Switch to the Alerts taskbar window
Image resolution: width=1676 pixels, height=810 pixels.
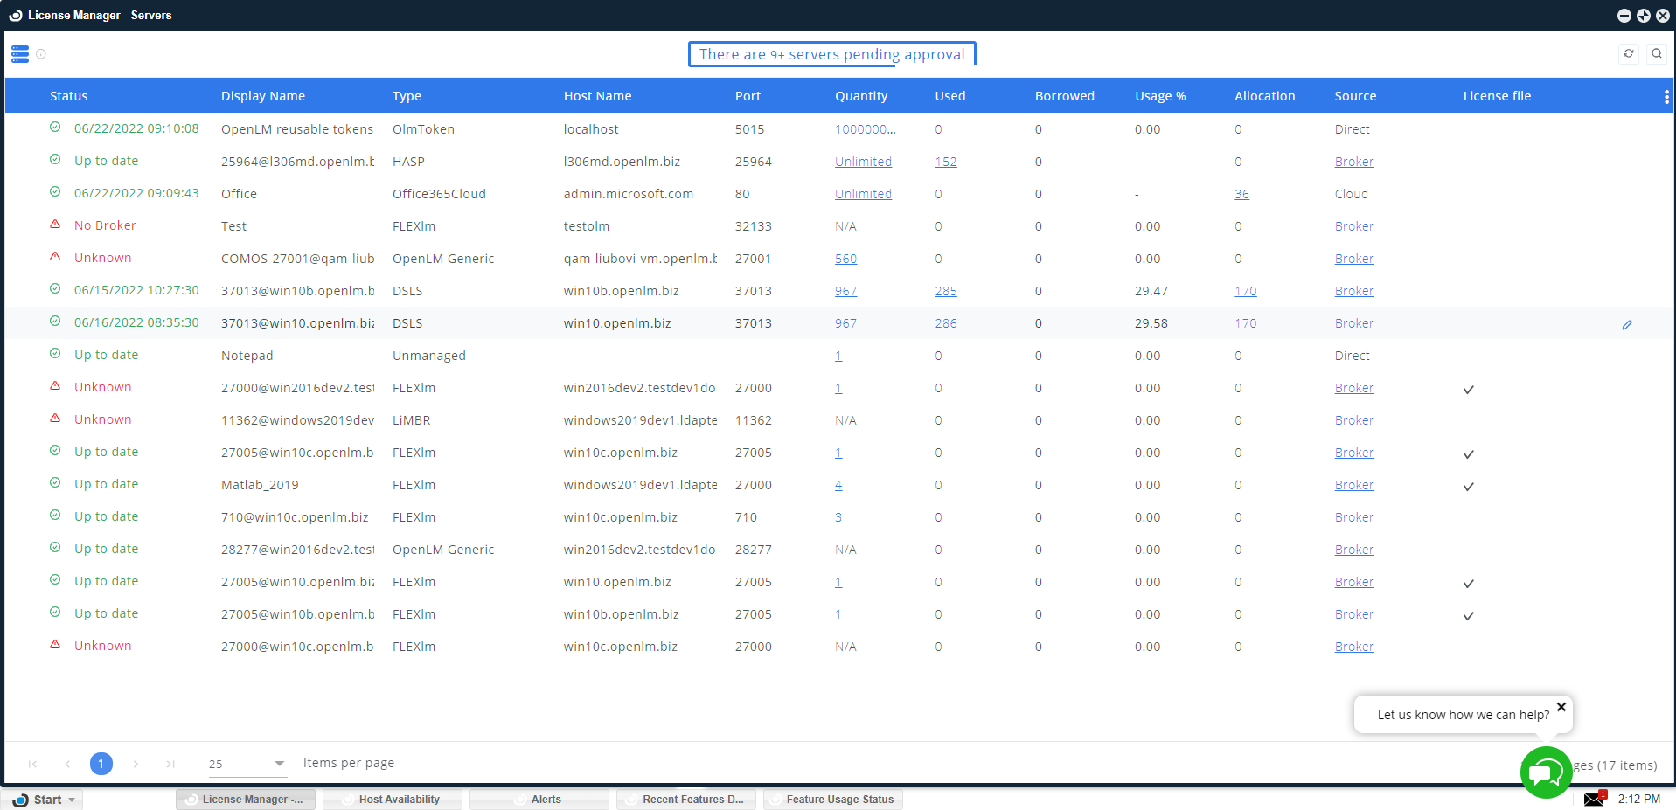539,798
